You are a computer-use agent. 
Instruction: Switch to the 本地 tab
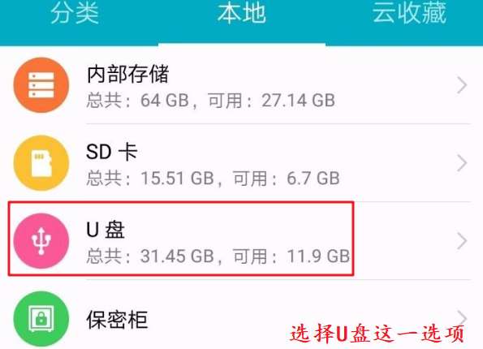click(242, 13)
